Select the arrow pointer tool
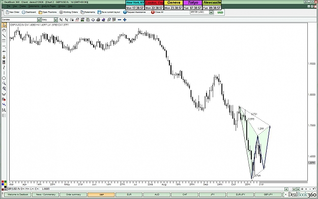Image resolution: width=318 pixels, height=199 pixels. [4, 25]
